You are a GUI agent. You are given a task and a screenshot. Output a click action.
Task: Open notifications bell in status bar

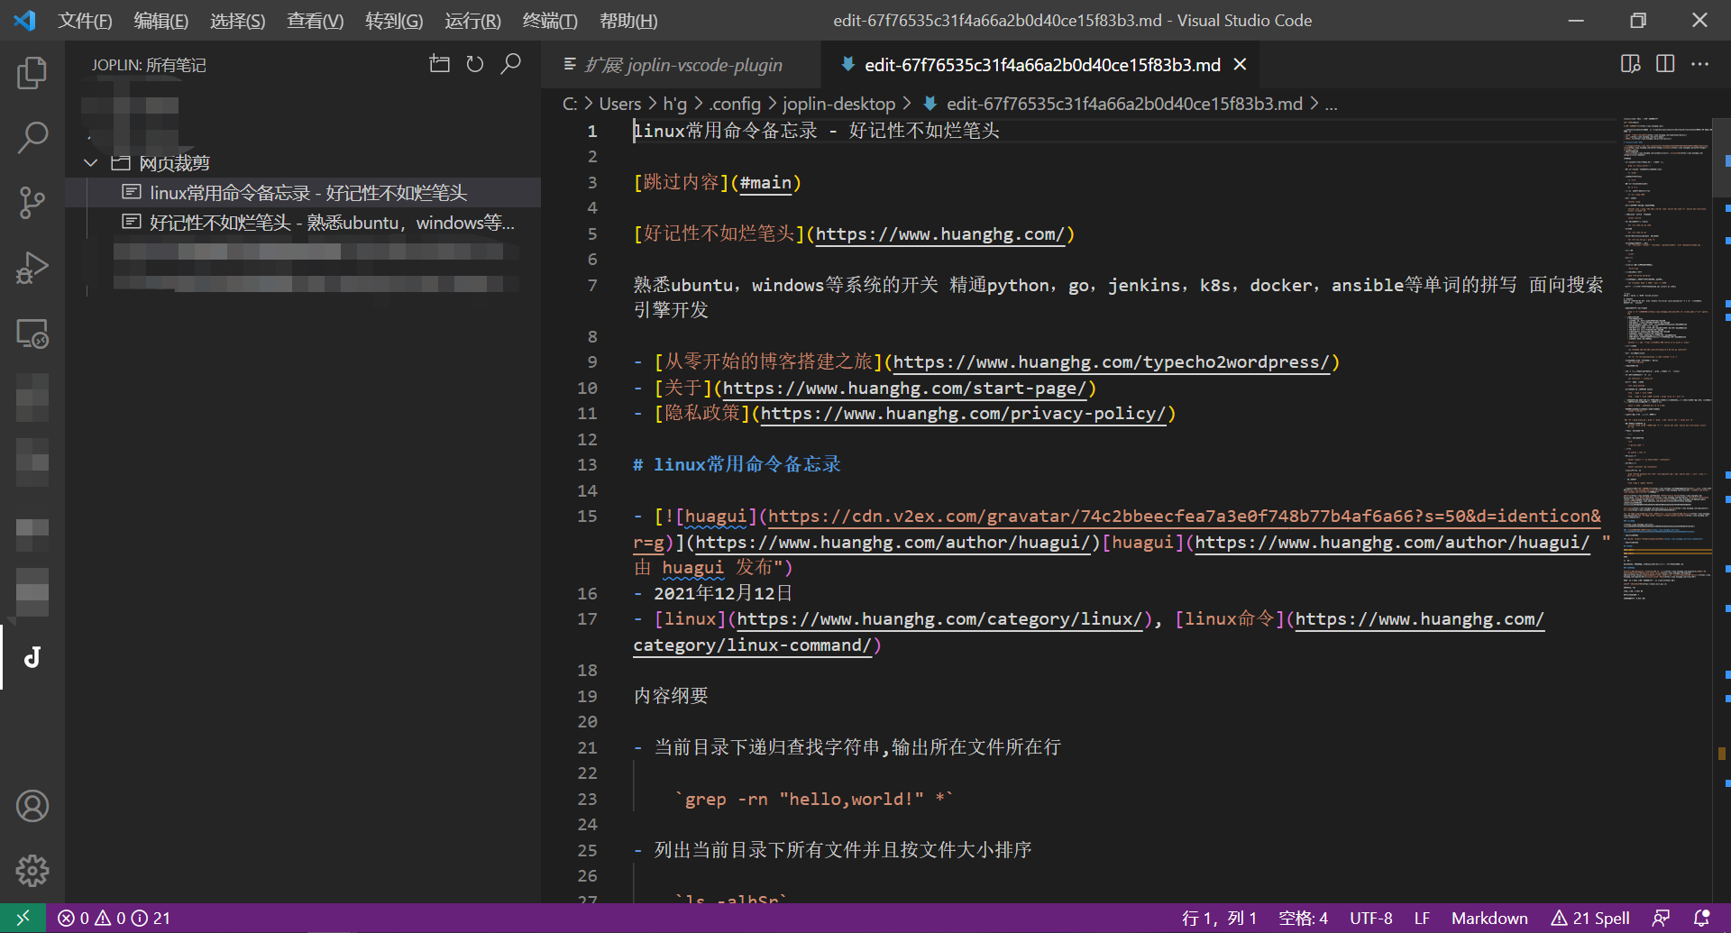pyautogui.click(x=1701, y=918)
